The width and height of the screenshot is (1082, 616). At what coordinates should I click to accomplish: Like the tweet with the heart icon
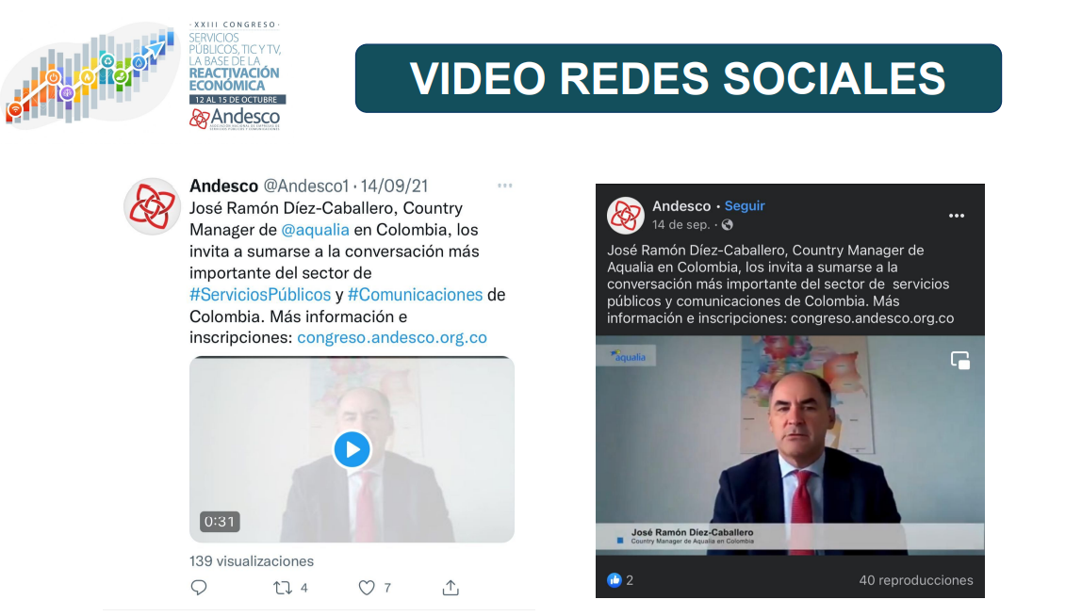[367, 588]
